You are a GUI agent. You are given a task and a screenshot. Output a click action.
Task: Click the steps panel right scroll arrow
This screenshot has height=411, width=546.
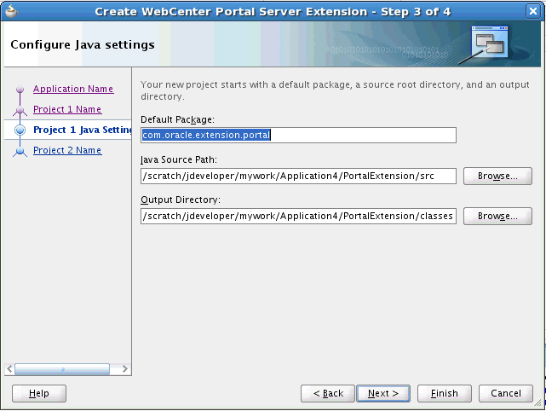coord(124,369)
